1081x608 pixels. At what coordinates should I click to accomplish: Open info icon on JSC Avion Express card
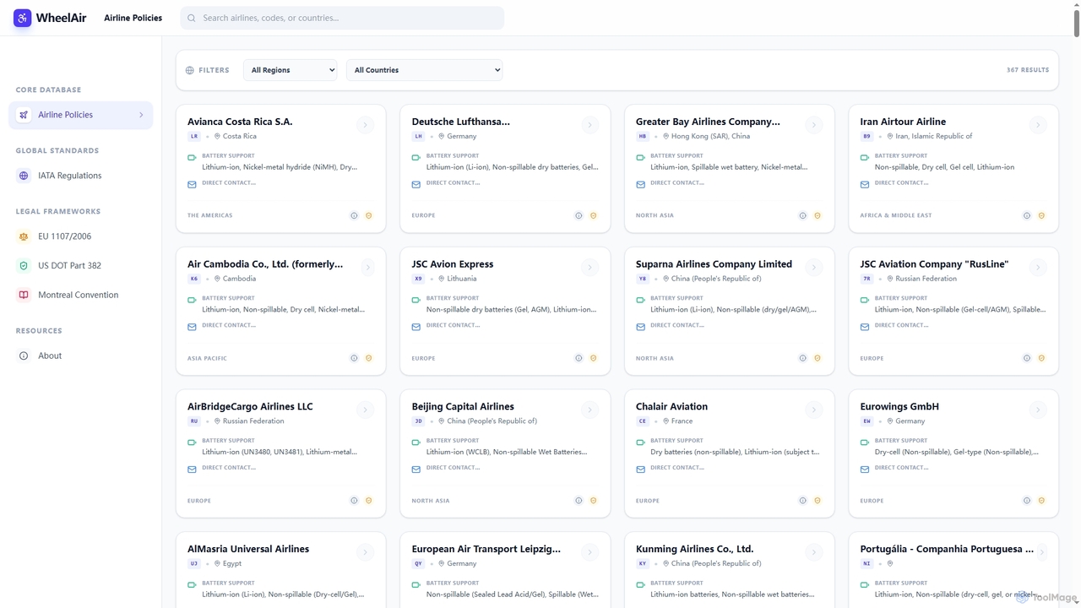click(579, 358)
